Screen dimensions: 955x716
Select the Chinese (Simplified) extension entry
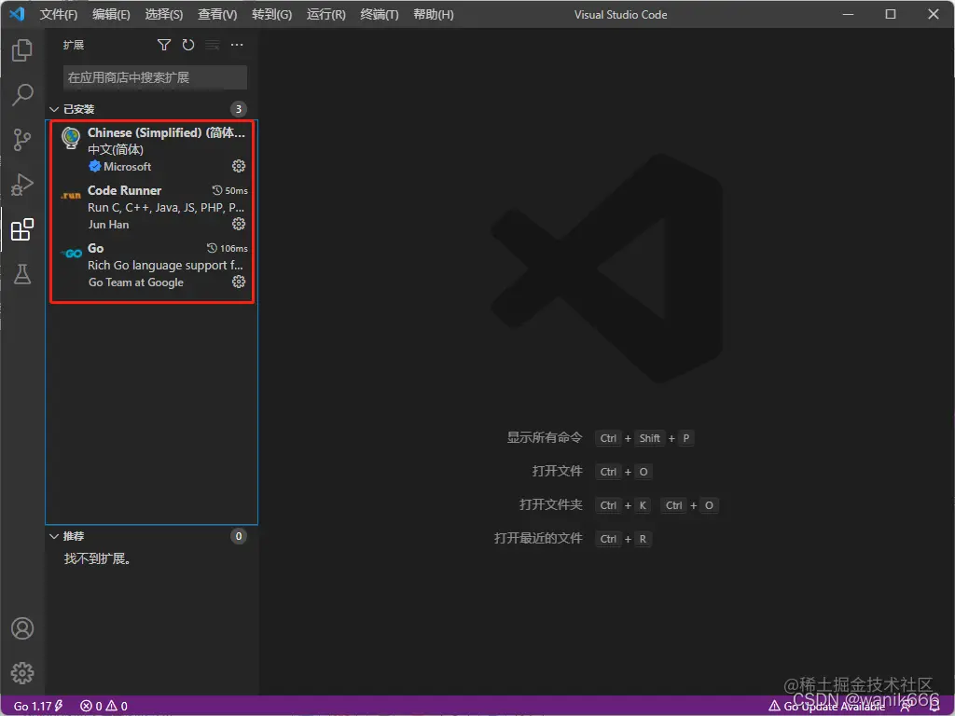152,149
